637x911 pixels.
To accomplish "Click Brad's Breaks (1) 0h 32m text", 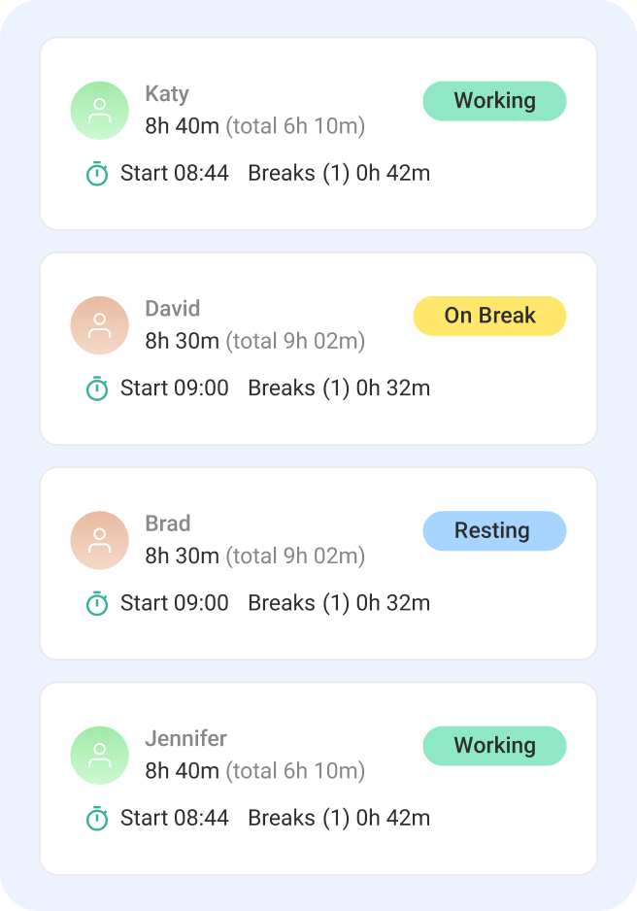I will tap(339, 603).
